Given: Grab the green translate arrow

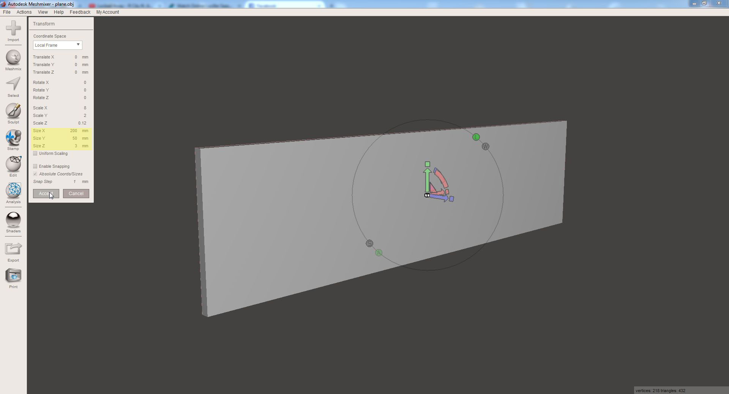Looking at the screenshot, I should [x=428, y=180].
